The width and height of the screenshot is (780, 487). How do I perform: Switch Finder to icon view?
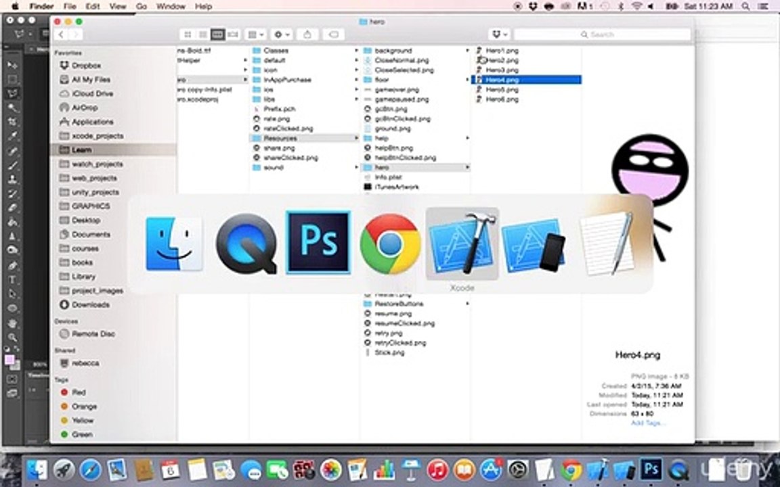[188, 34]
